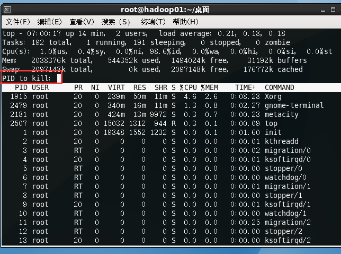Image resolution: width=341 pixels, height=254 pixels.
Task: Select the gnome-terminal process command
Action: point(294,105)
